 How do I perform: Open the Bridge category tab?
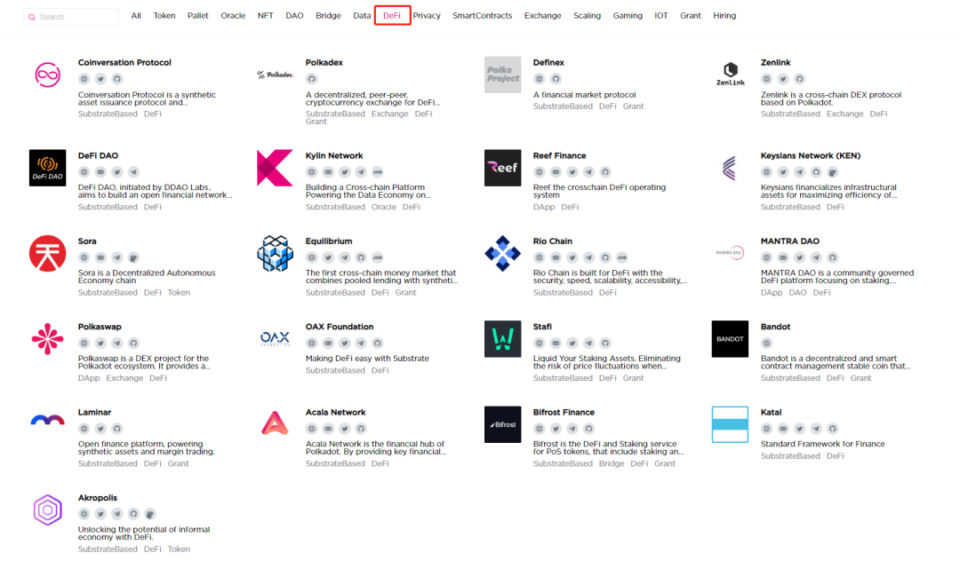click(x=328, y=16)
